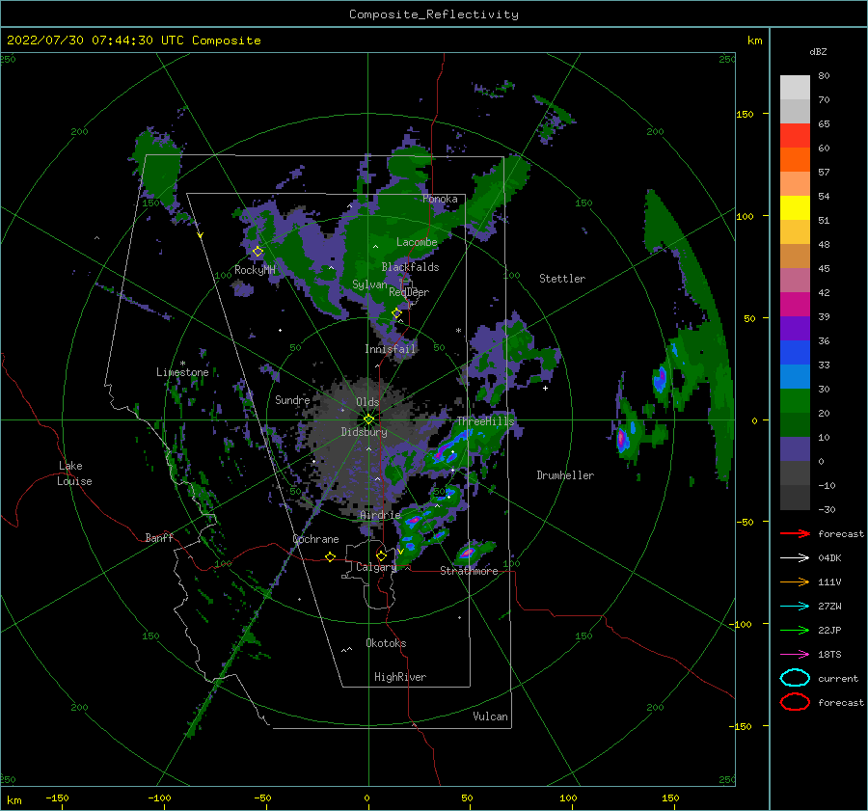Click the Calgary city label
This screenshot has height=811, width=868.
pyautogui.click(x=376, y=567)
